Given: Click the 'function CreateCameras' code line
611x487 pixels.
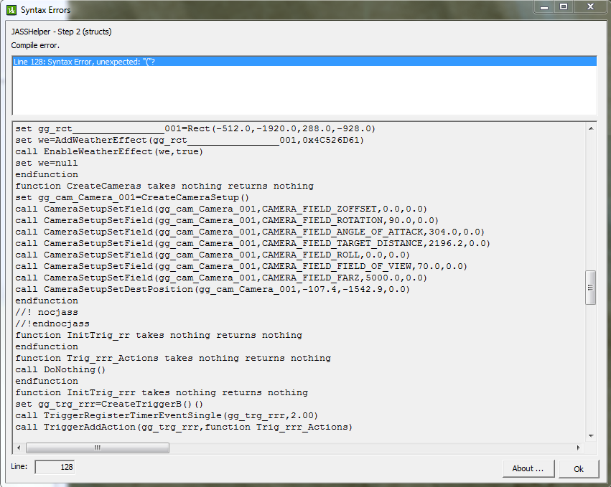Looking at the screenshot, I should (164, 186).
